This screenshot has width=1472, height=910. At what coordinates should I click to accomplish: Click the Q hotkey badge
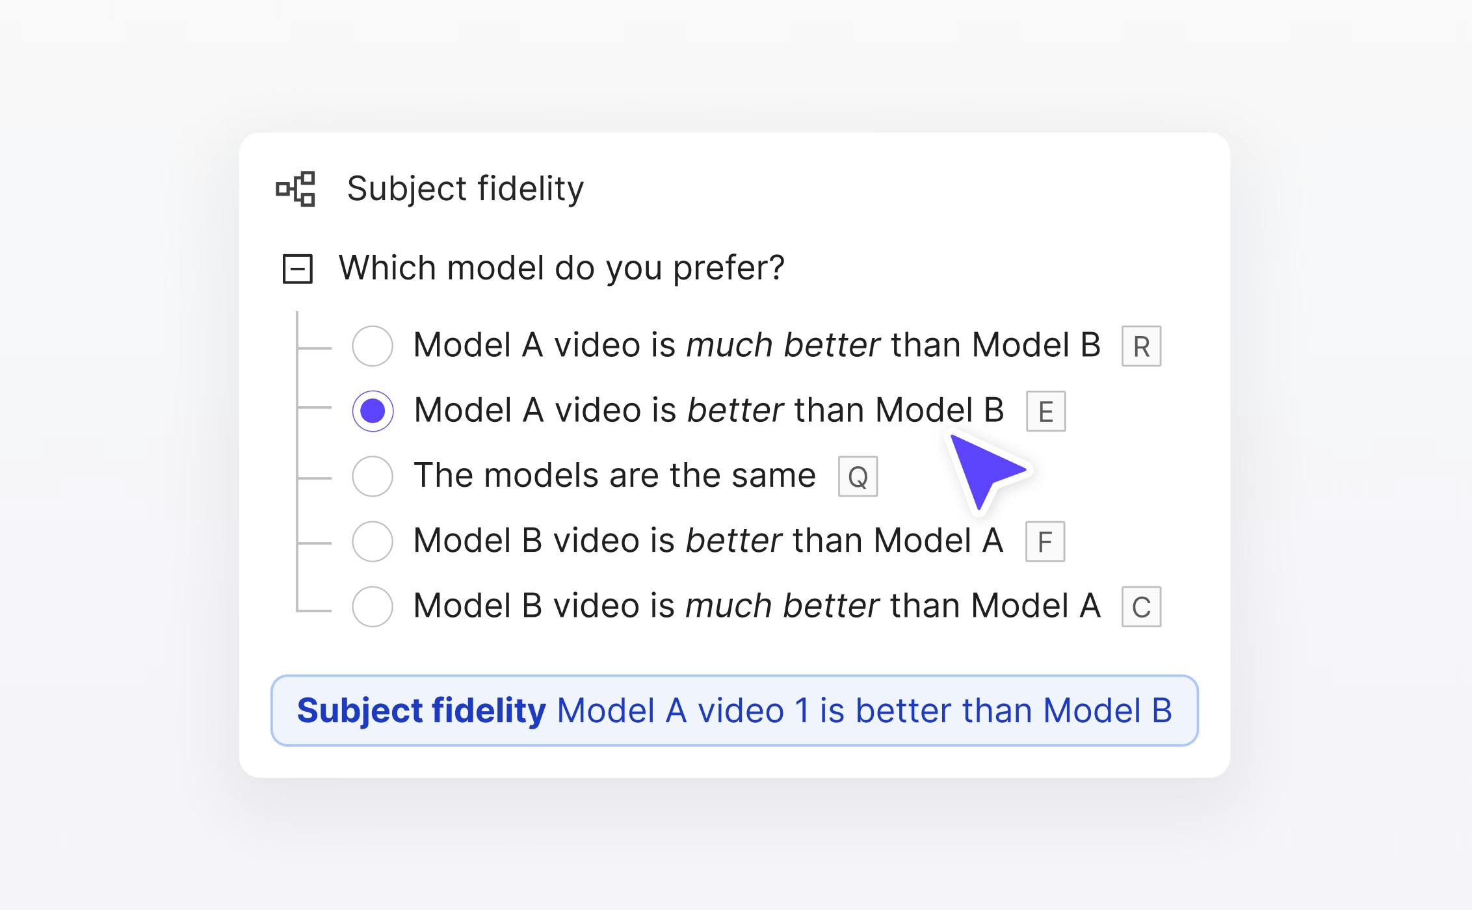coord(858,476)
